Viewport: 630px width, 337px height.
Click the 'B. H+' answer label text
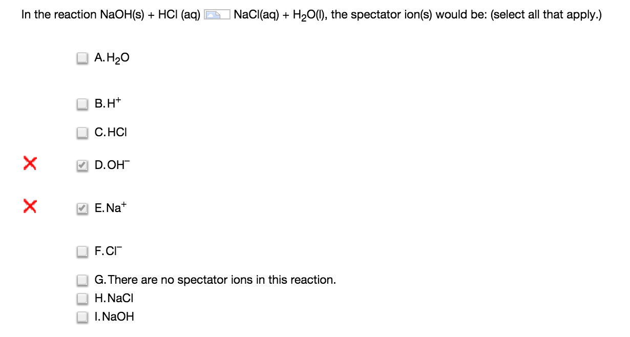(x=108, y=104)
